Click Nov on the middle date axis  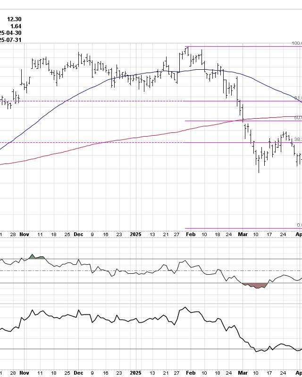coord(25,234)
